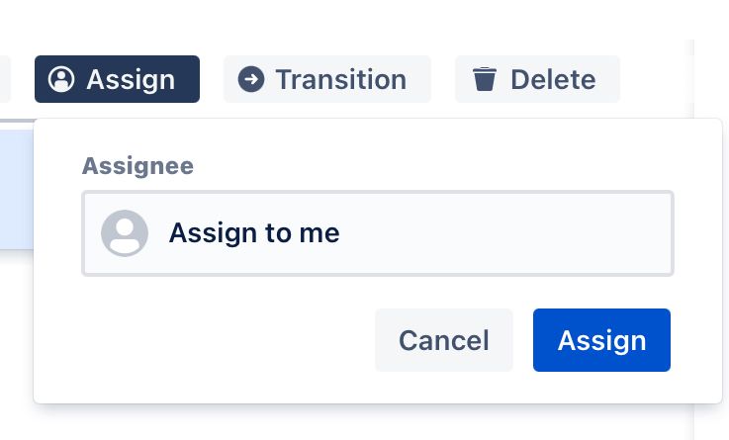Screen dimensions: 729x440
Task: Click the arrow circle icon on Transition
Action: click(251, 79)
